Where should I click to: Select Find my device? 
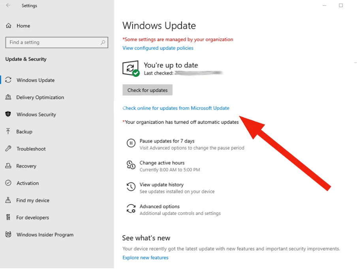click(x=33, y=200)
